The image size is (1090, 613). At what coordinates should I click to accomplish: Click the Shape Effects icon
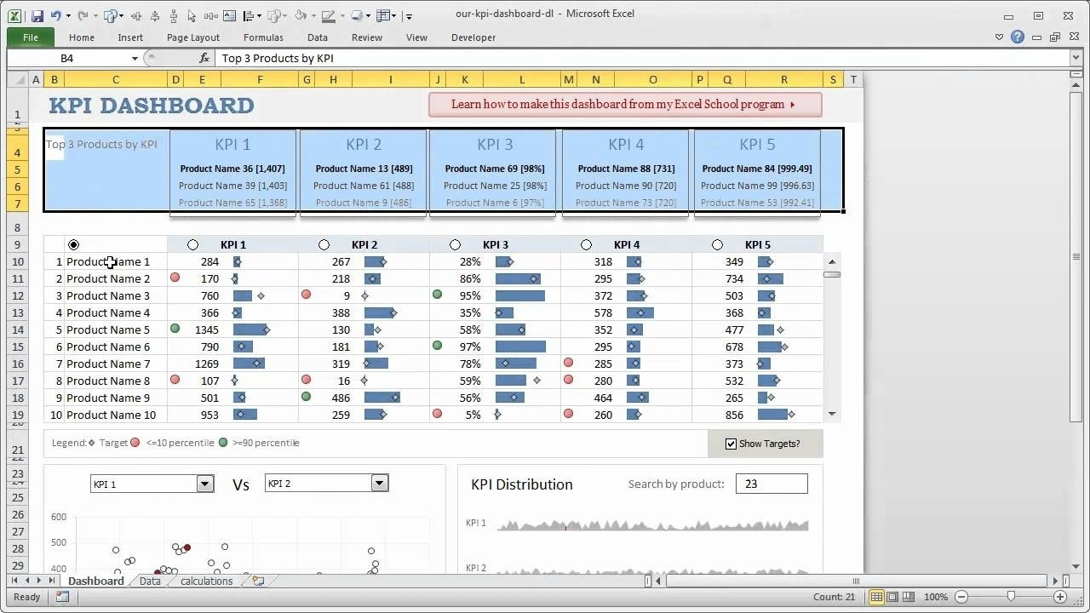[356, 15]
